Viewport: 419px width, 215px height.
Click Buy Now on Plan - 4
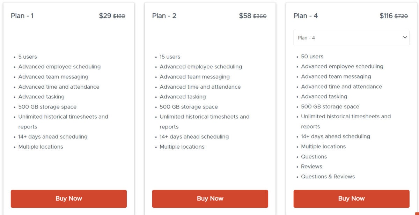tap(351, 198)
